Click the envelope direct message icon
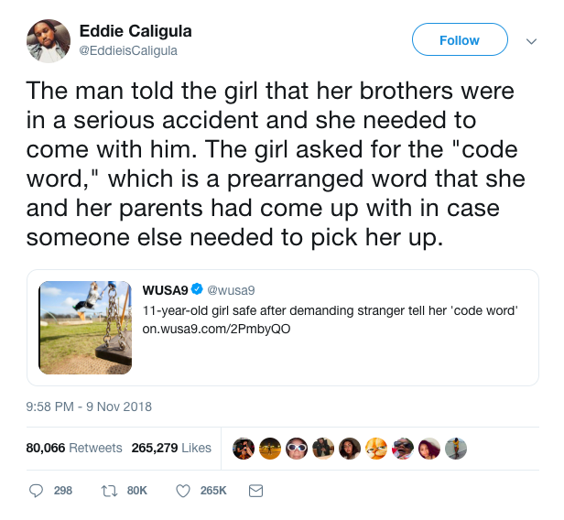The image size is (564, 520). (x=255, y=491)
